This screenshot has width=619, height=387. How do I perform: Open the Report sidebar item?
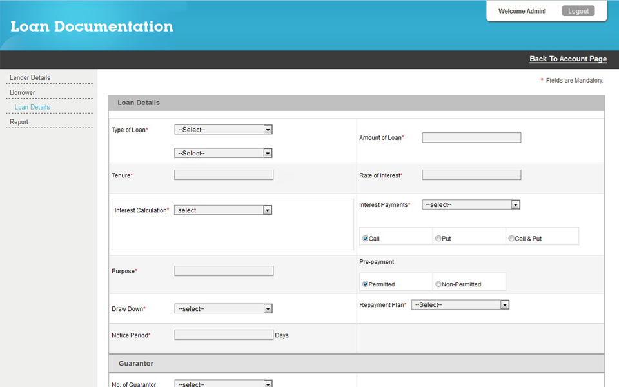(19, 122)
